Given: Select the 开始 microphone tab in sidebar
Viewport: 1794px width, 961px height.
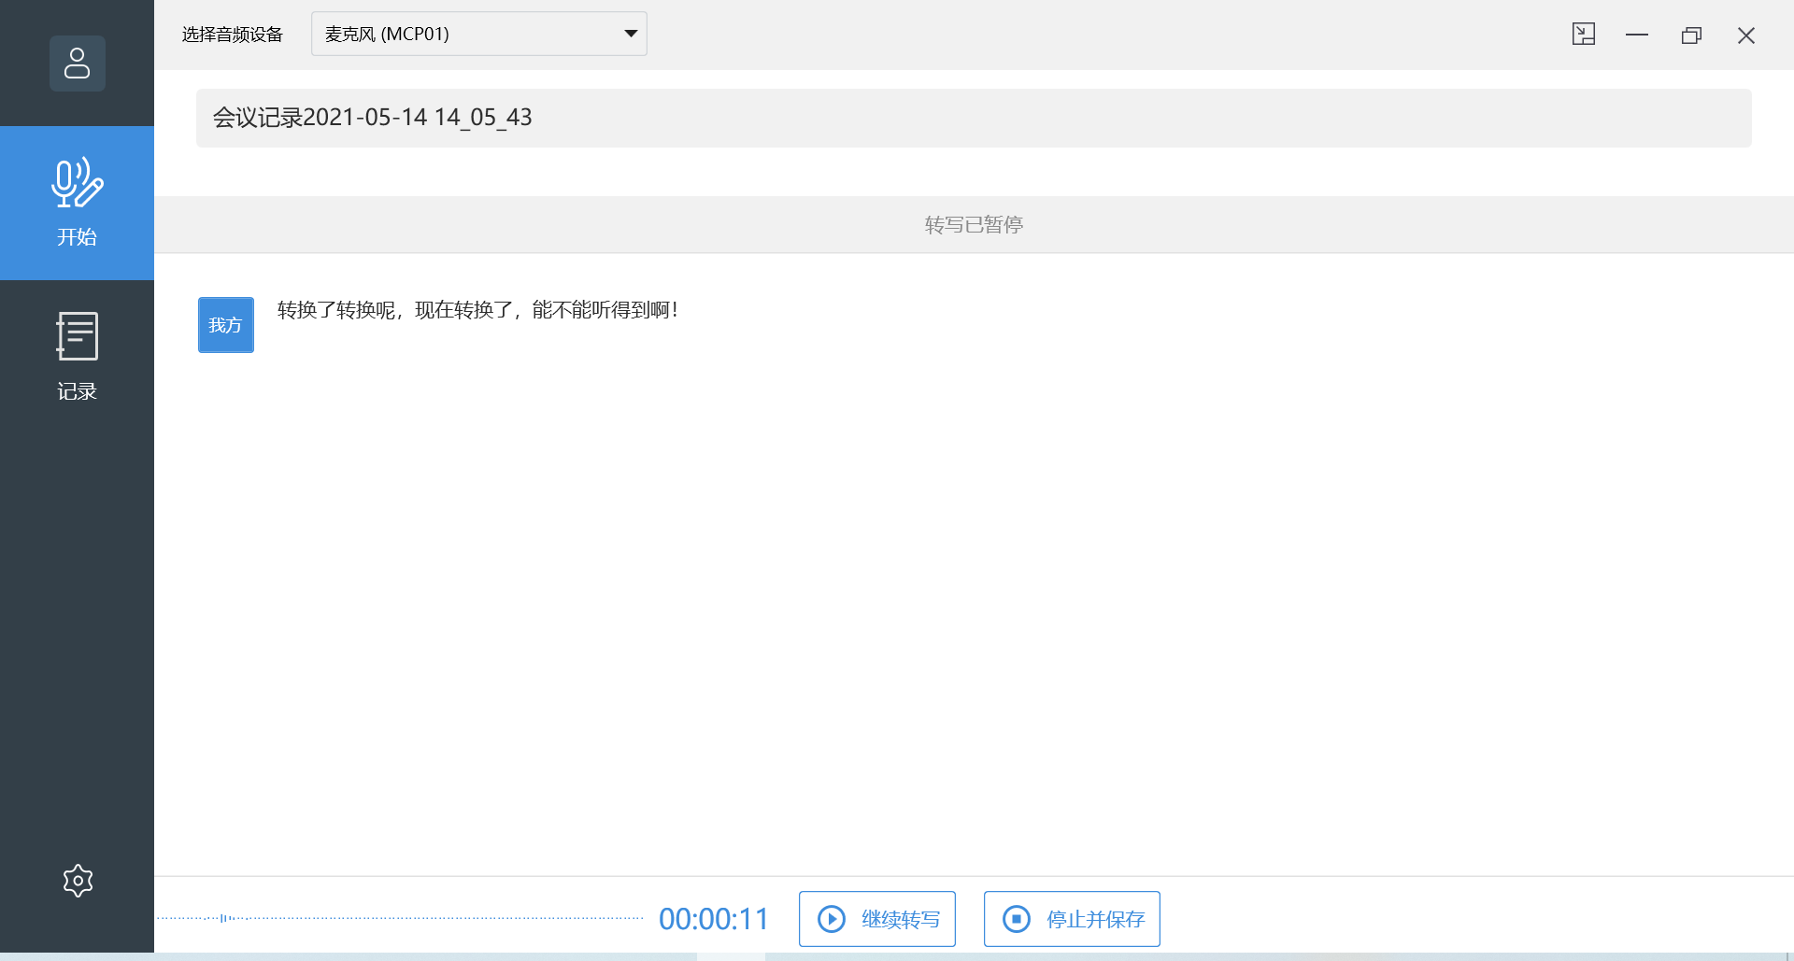Looking at the screenshot, I should point(77,203).
